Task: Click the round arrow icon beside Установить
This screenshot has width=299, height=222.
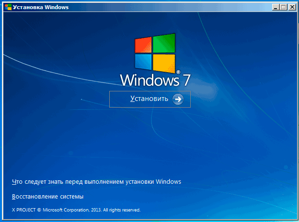Action: click(x=178, y=99)
